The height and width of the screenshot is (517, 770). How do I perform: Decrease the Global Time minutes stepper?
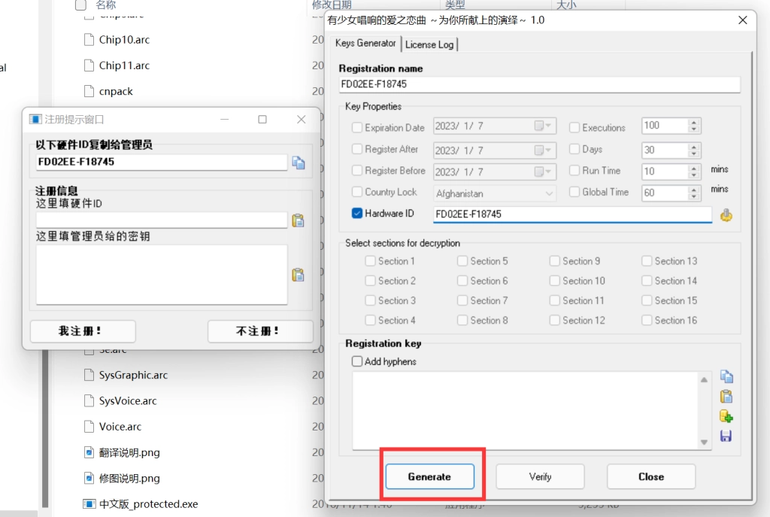[694, 196]
